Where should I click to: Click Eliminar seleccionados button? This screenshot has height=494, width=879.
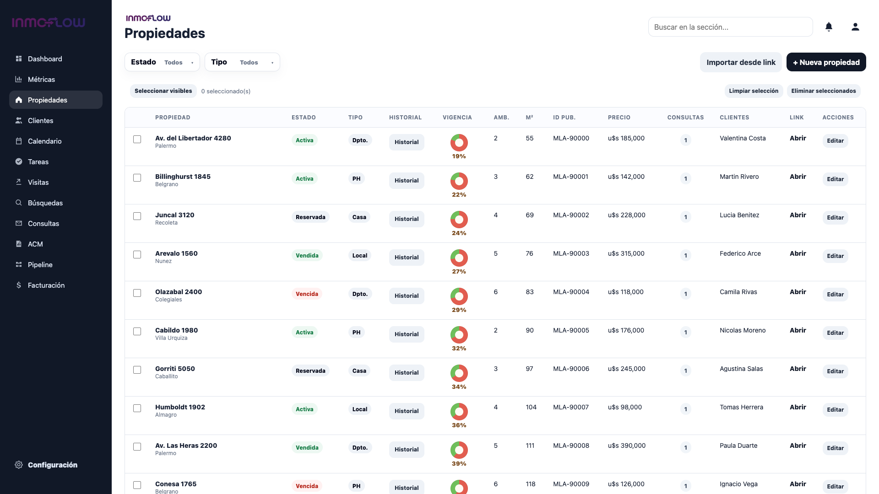click(x=824, y=91)
